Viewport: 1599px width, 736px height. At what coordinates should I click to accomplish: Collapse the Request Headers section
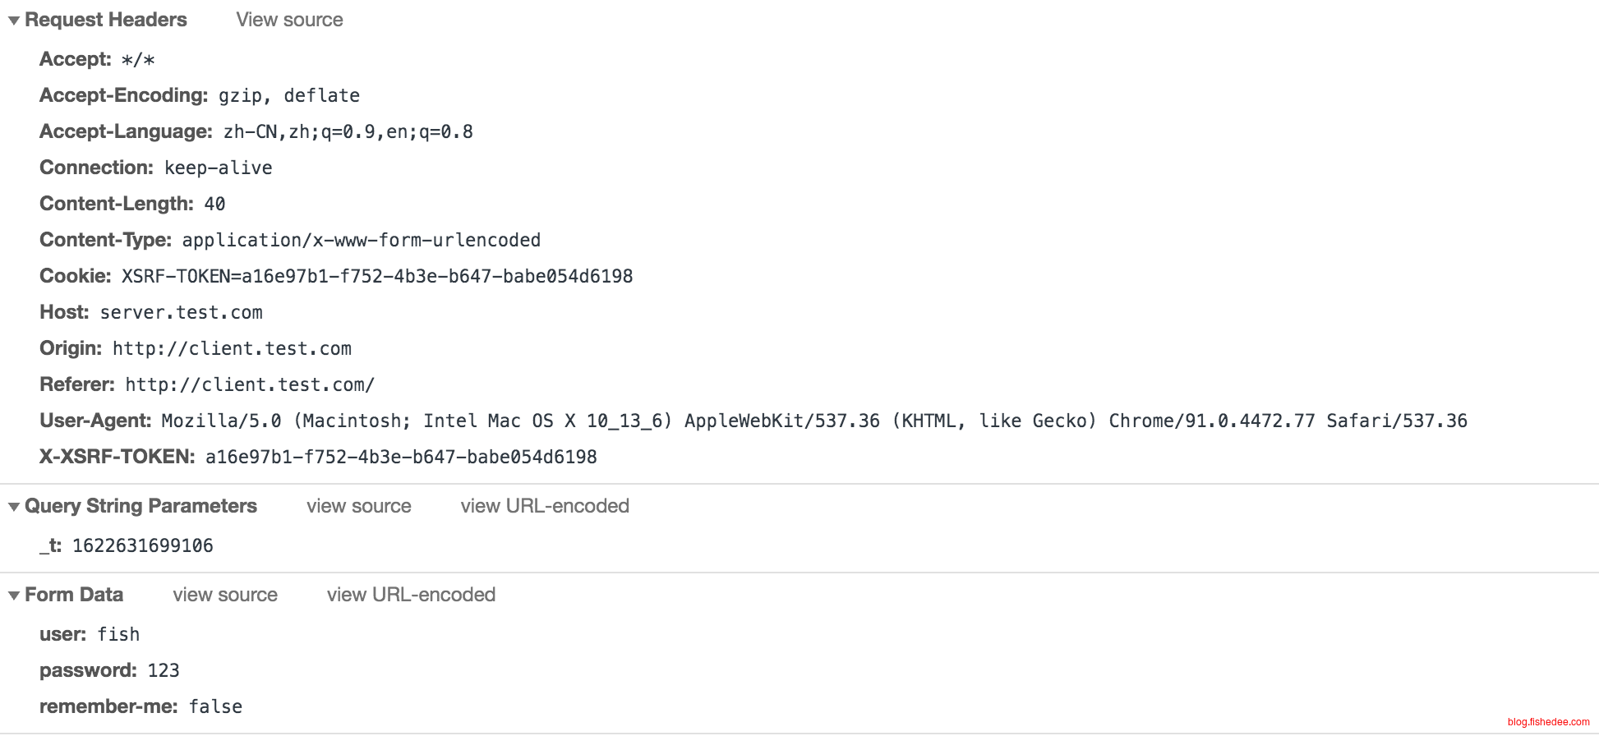[14, 21]
